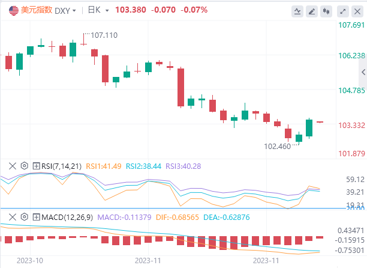Click the RSI2:38.44 value
Image resolution: width=367 pixels, height=268 pixels.
[x=143, y=166]
